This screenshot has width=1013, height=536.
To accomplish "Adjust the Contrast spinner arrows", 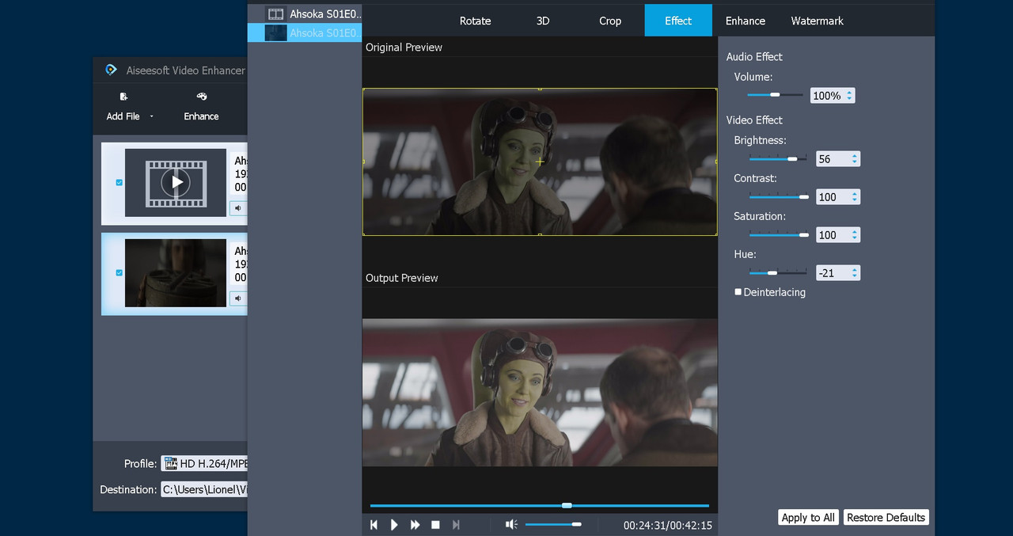I will click(x=855, y=196).
